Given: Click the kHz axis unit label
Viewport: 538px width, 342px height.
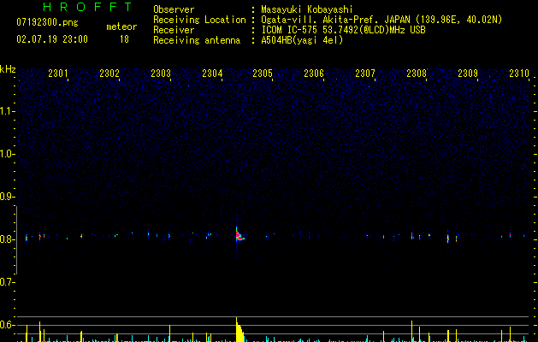Looking at the screenshot, I should point(8,69).
